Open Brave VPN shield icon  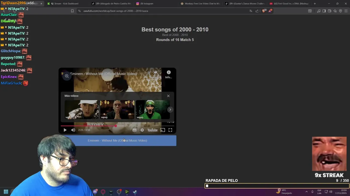tap(340, 11)
